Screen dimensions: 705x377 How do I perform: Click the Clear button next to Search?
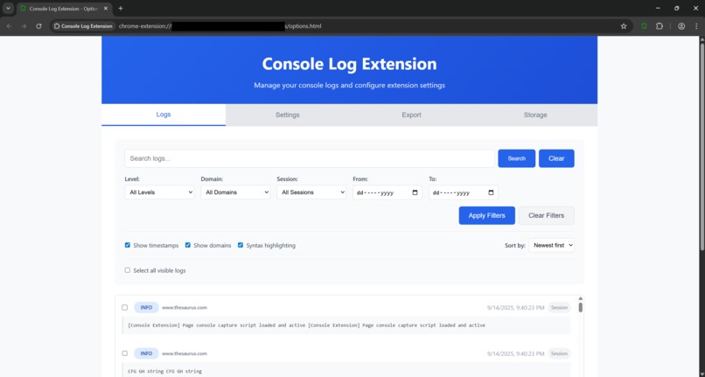coord(556,158)
